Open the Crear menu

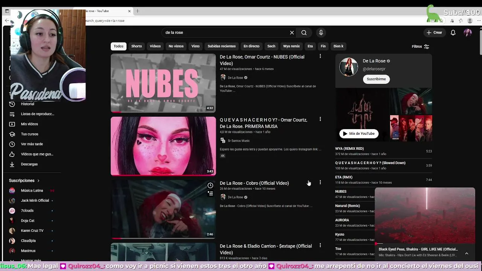434,33
